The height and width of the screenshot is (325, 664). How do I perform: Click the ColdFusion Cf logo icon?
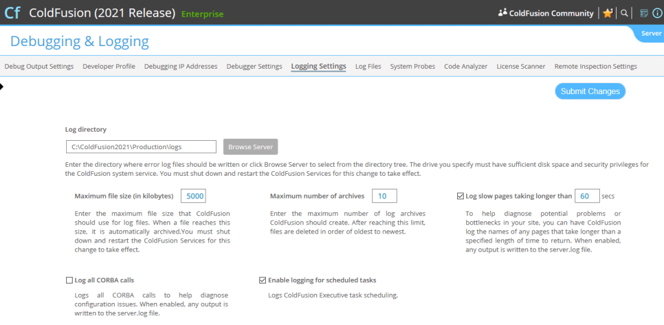[x=12, y=13]
